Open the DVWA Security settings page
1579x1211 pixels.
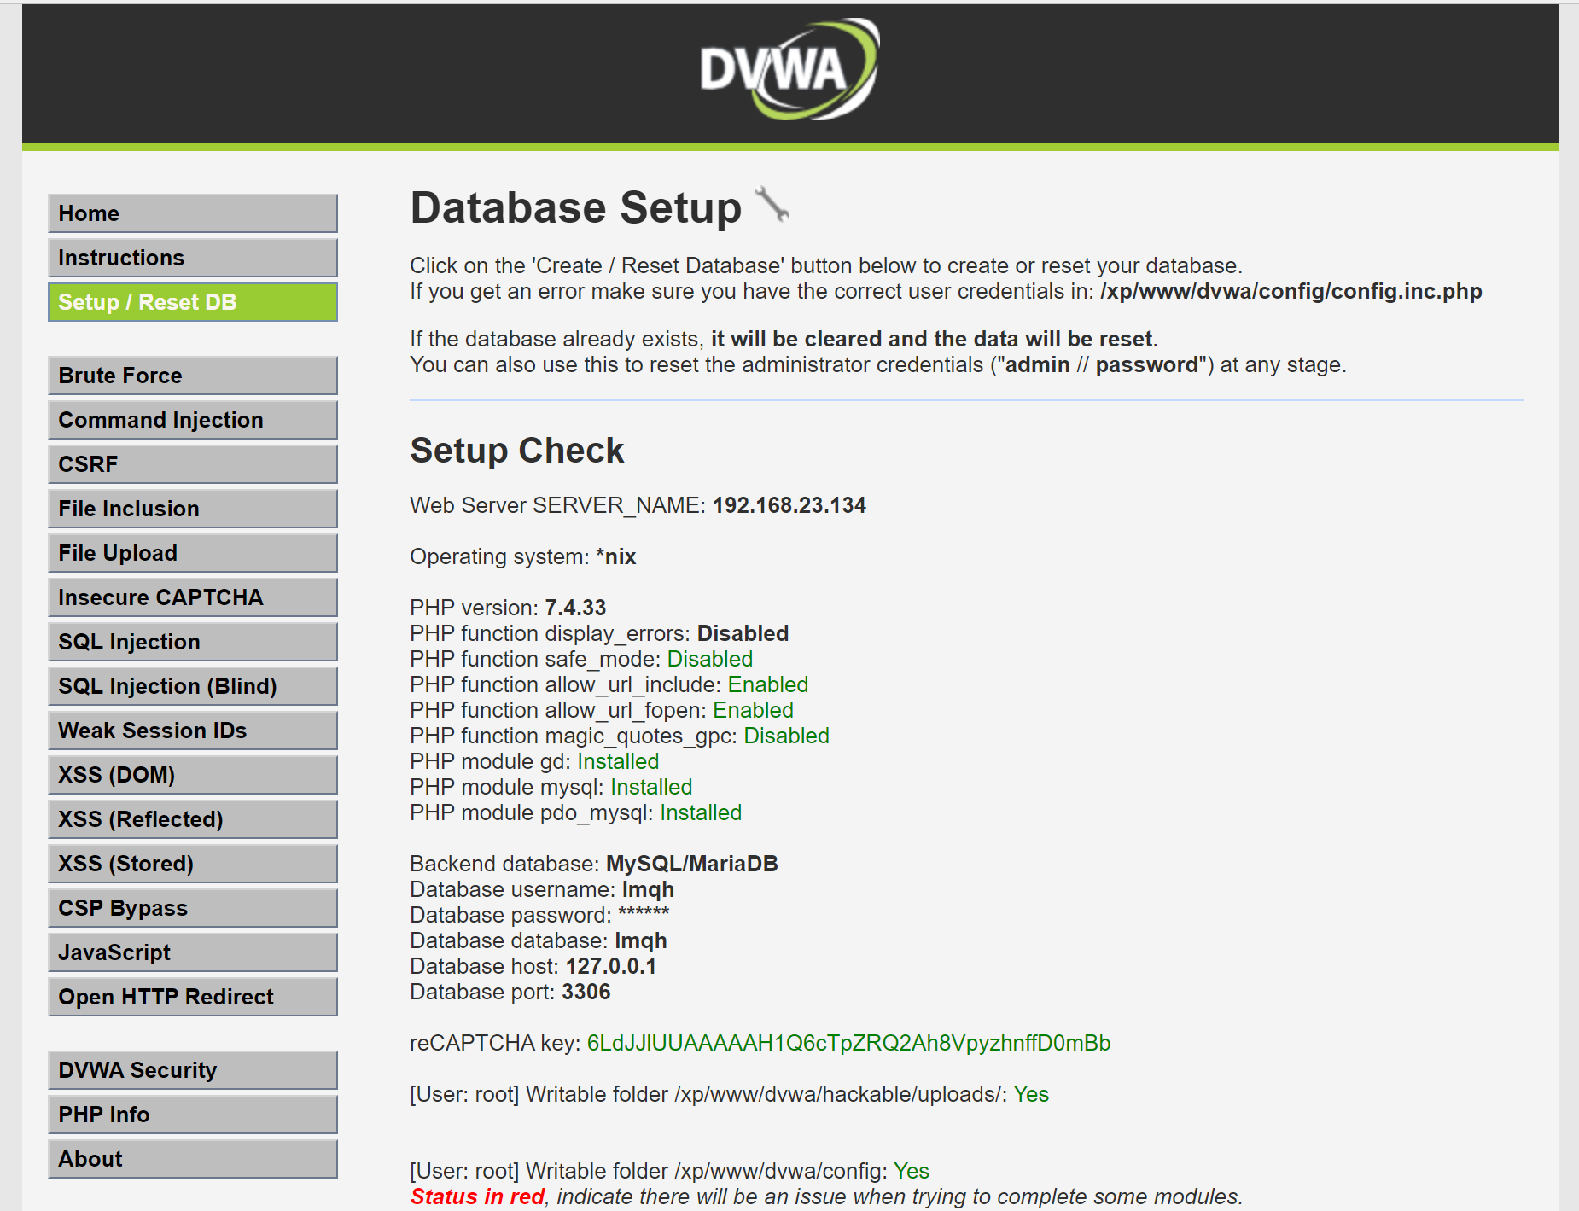pos(193,1070)
